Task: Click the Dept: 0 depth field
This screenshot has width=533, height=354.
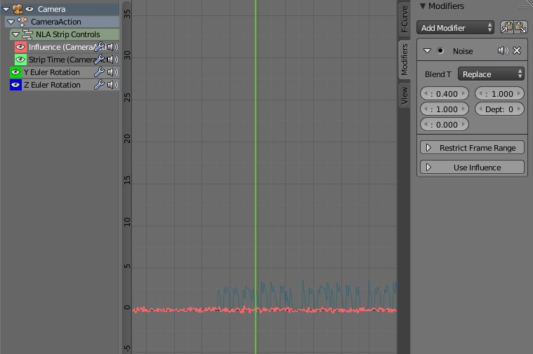Action: point(499,109)
